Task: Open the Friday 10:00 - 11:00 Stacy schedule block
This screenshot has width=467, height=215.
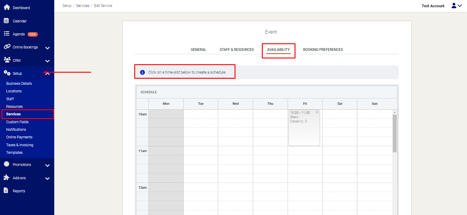Action: (x=304, y=128)
